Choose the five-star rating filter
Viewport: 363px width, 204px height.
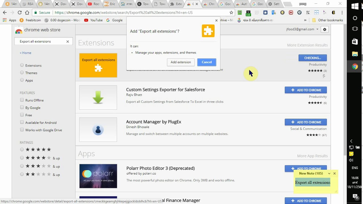[22, 149]
